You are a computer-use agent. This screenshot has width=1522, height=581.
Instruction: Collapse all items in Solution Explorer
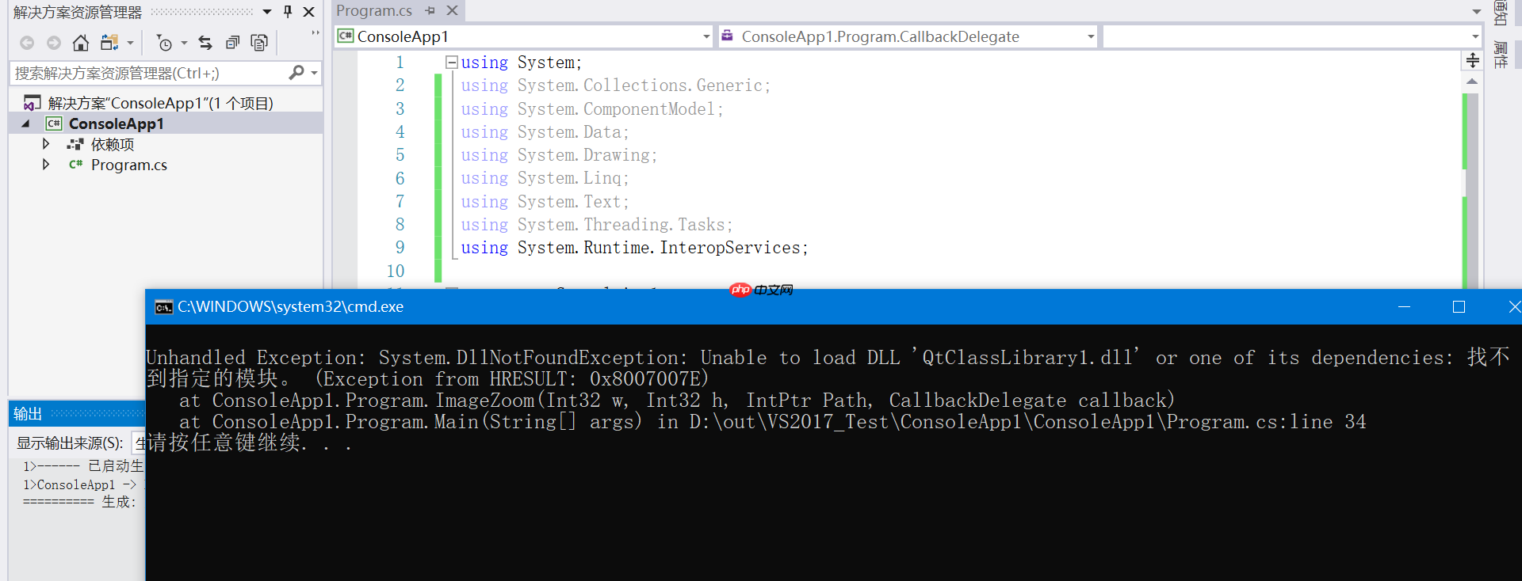(x=232, y=43)
